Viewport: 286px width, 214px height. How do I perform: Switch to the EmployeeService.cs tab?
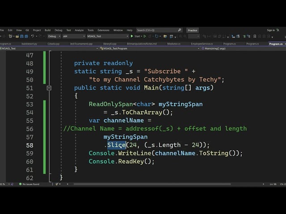[x=202, y=44]
